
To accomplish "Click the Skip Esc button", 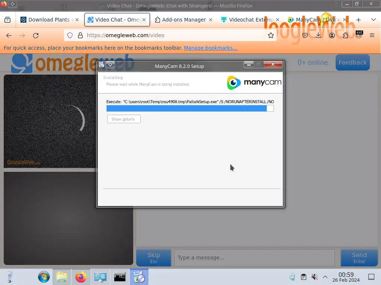I will coord(154,258).
